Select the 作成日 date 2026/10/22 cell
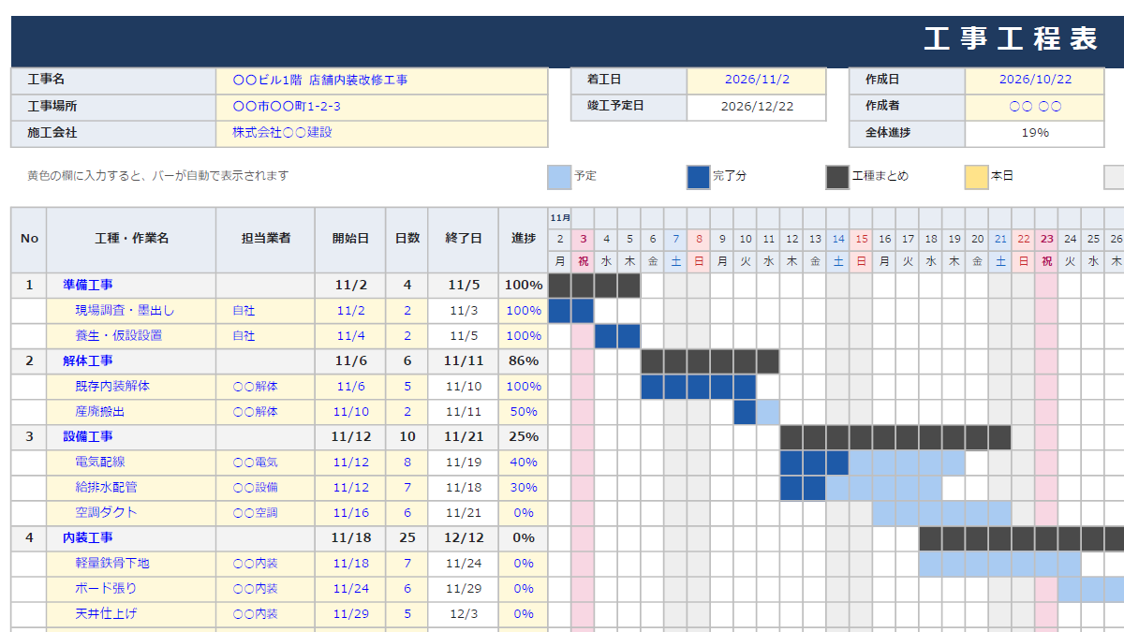1124x632 pixels. coord(1035,81)
